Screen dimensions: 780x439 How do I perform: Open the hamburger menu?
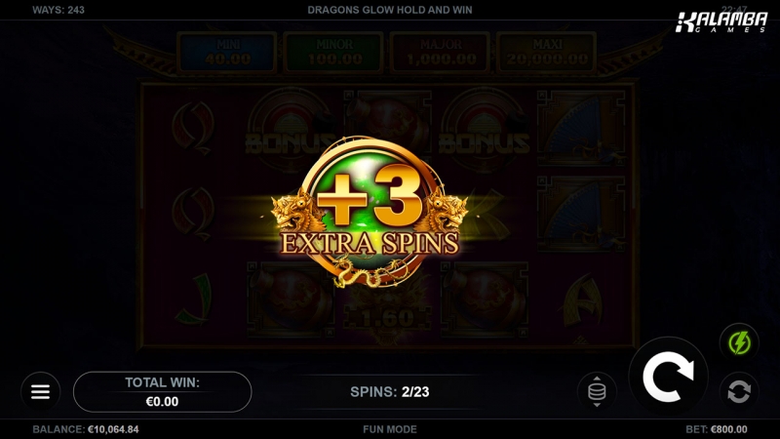pyautogui.click(x=40, y=392)
